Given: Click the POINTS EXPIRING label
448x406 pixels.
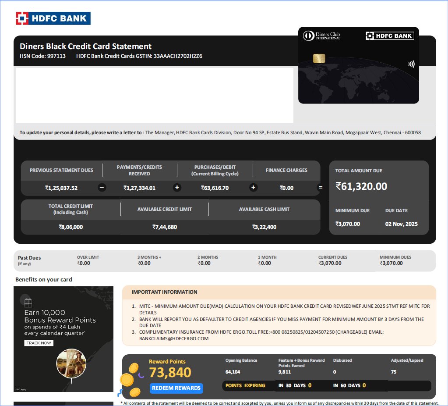Looking at the screenshot, I should (x=245, y=385).
